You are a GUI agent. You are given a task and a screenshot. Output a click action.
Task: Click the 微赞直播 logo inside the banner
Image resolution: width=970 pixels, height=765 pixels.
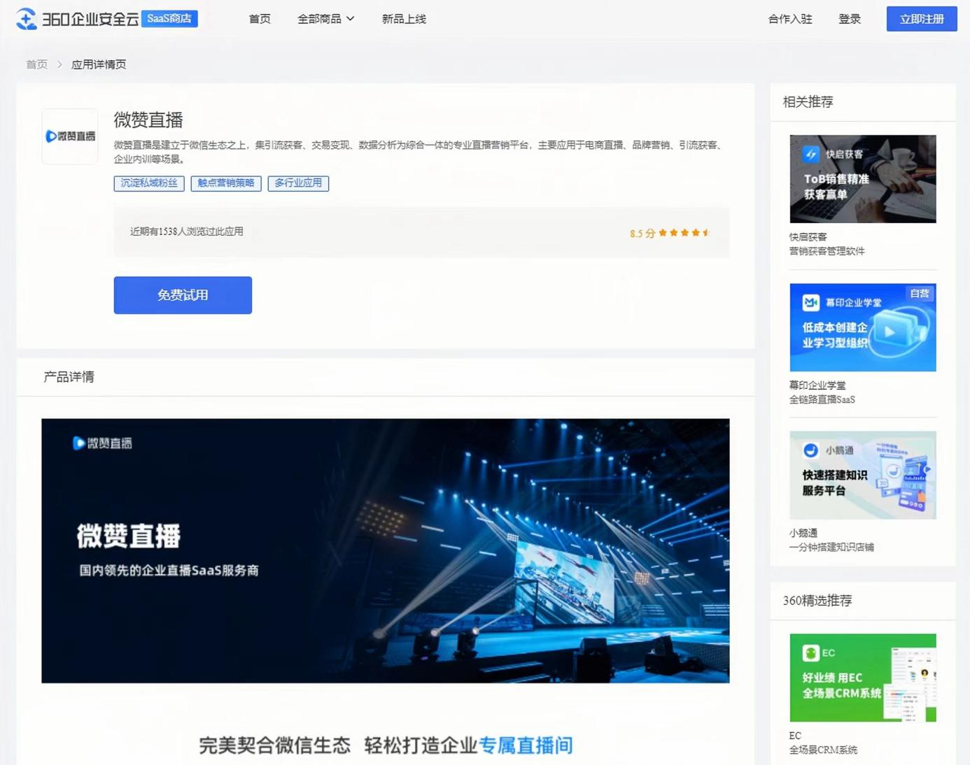point(102,443)
